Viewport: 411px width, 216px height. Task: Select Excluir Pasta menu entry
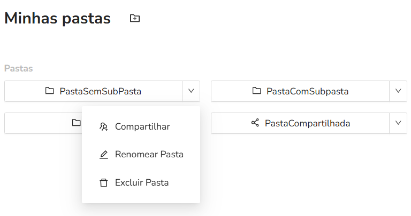[x=142, y=182]
